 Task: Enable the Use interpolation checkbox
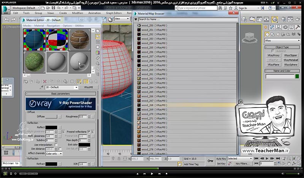(x=56, y=145)
